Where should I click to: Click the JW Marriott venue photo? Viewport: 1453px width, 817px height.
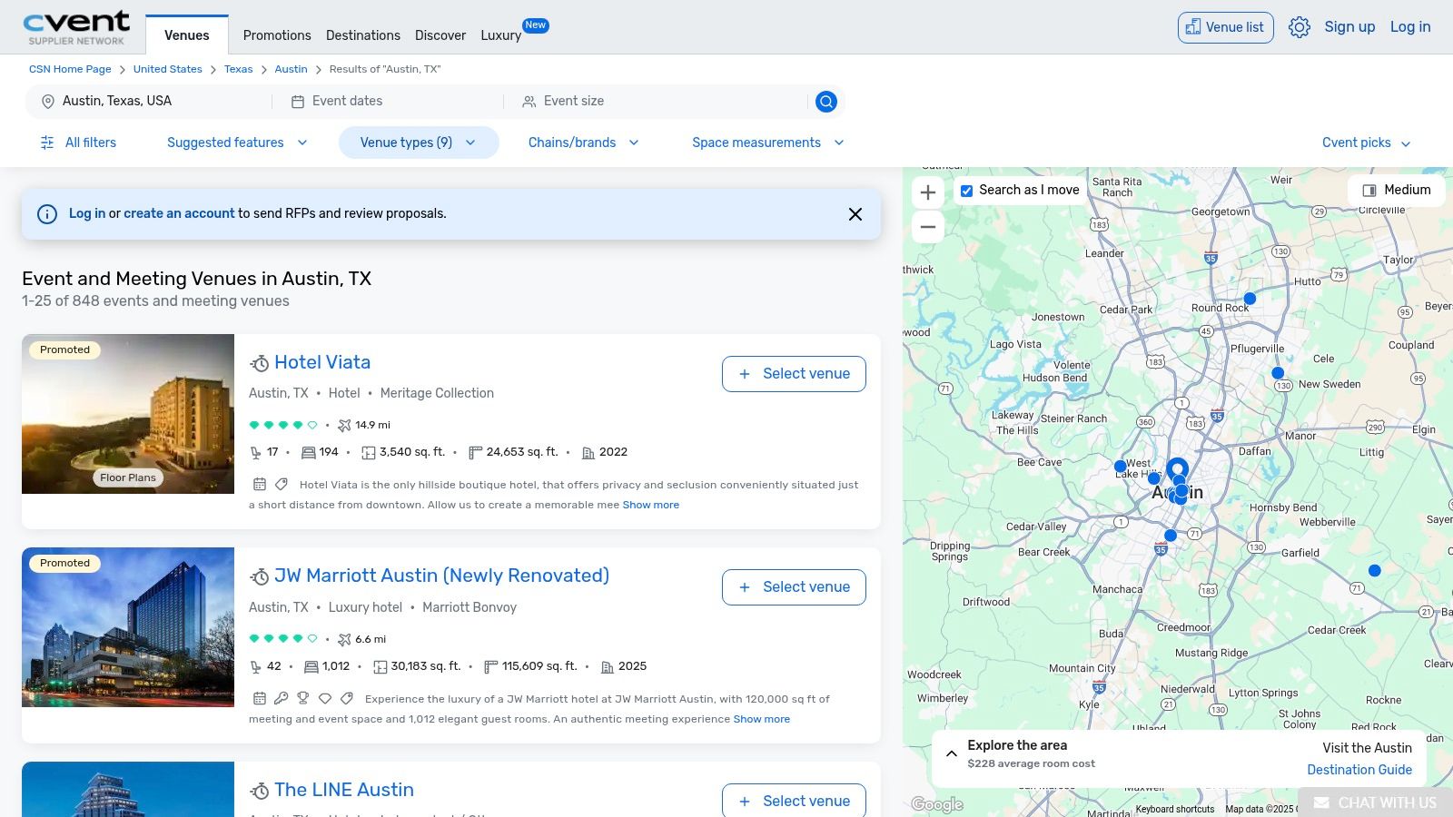[x=128, y=627]
